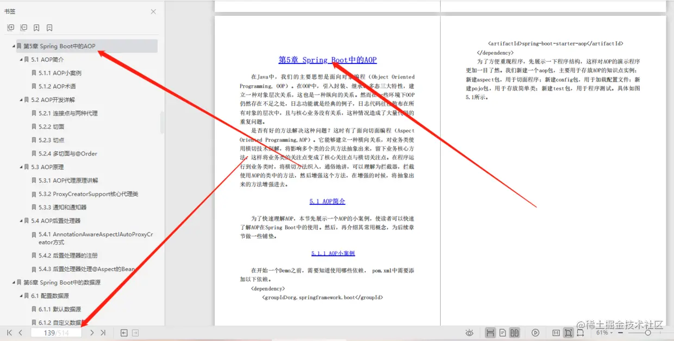Open bookmark 5.3.1 AOP代理原理讲解
Screen dimensions: 674x341
pos(68,181)
